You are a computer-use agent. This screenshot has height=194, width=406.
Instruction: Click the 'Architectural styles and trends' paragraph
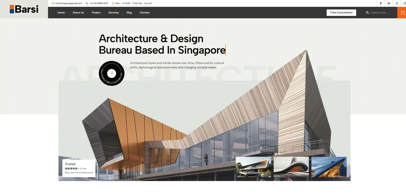pos(177,65)
